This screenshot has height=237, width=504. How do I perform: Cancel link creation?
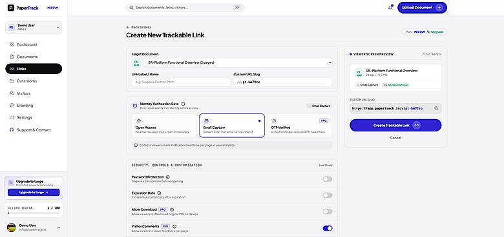point(395,138)
